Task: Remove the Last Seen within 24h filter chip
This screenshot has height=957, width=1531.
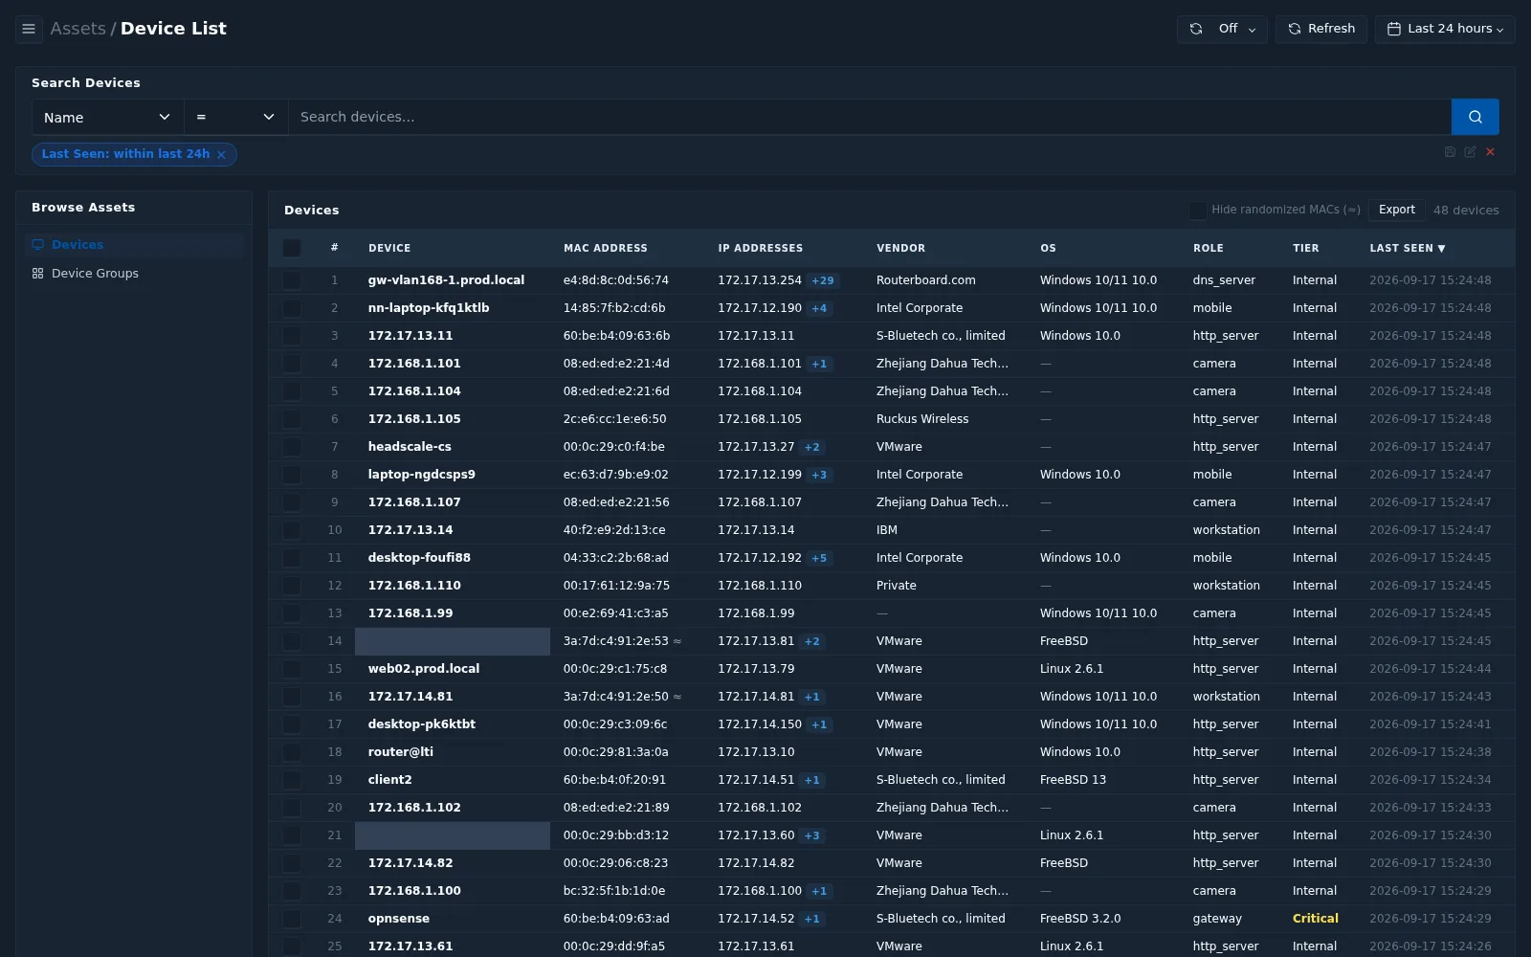Action: point(221,154)
